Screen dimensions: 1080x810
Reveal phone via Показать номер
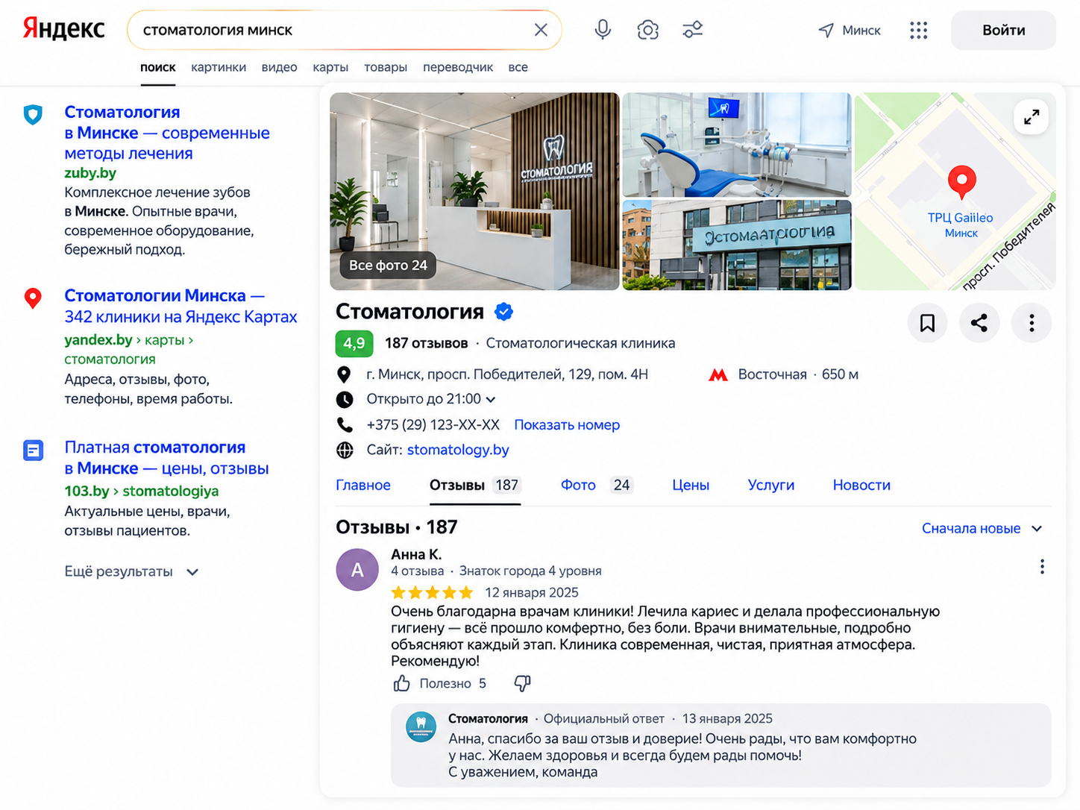[567, 424]
